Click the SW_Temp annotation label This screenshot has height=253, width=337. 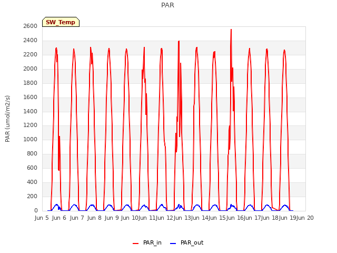pos(61,22)
